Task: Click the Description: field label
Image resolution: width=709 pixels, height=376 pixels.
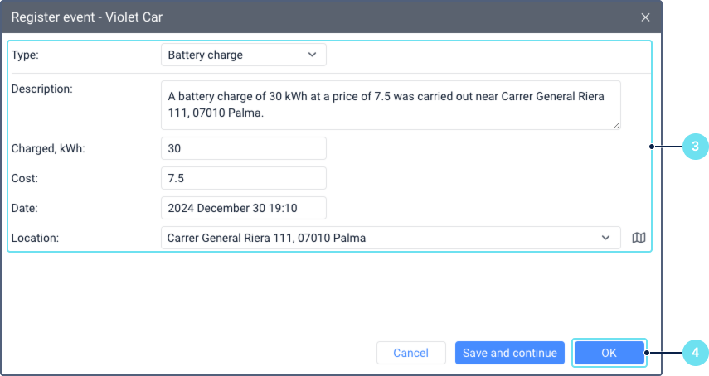Action: 43,88
